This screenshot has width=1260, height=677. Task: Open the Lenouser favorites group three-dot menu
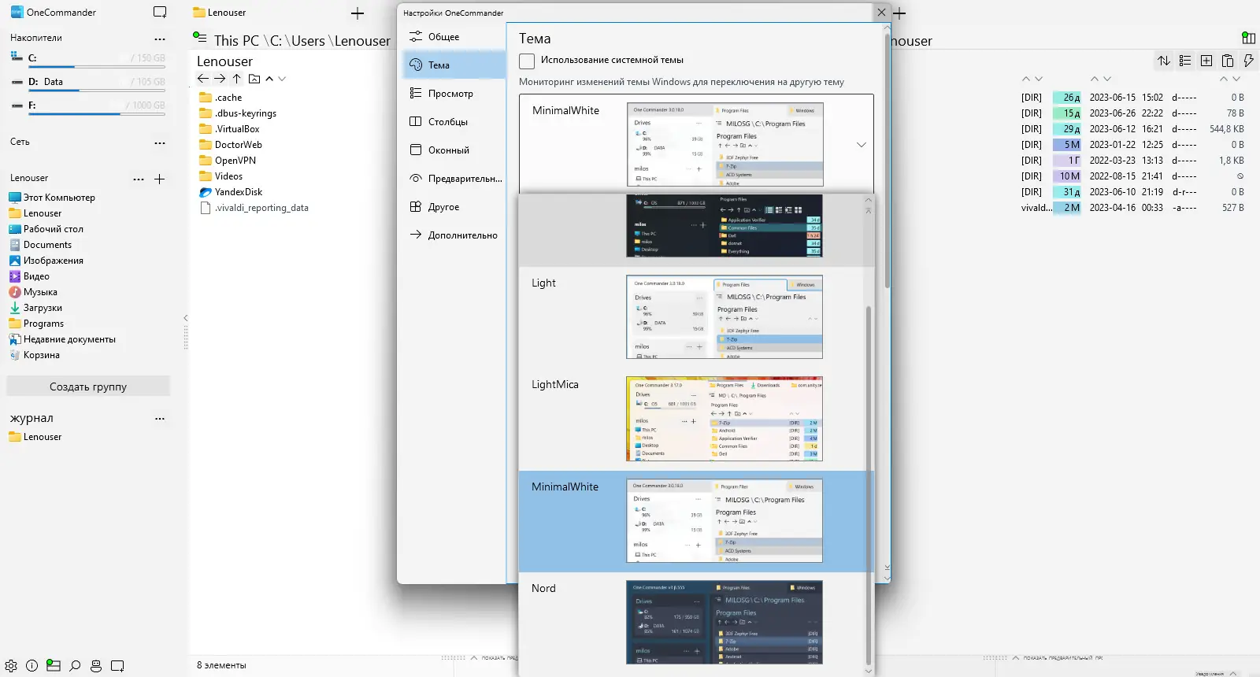139,179
